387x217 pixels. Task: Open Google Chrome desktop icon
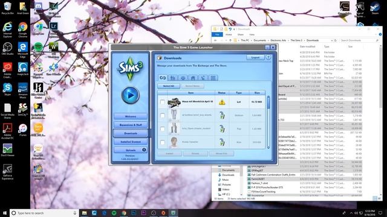coord(23,30)
